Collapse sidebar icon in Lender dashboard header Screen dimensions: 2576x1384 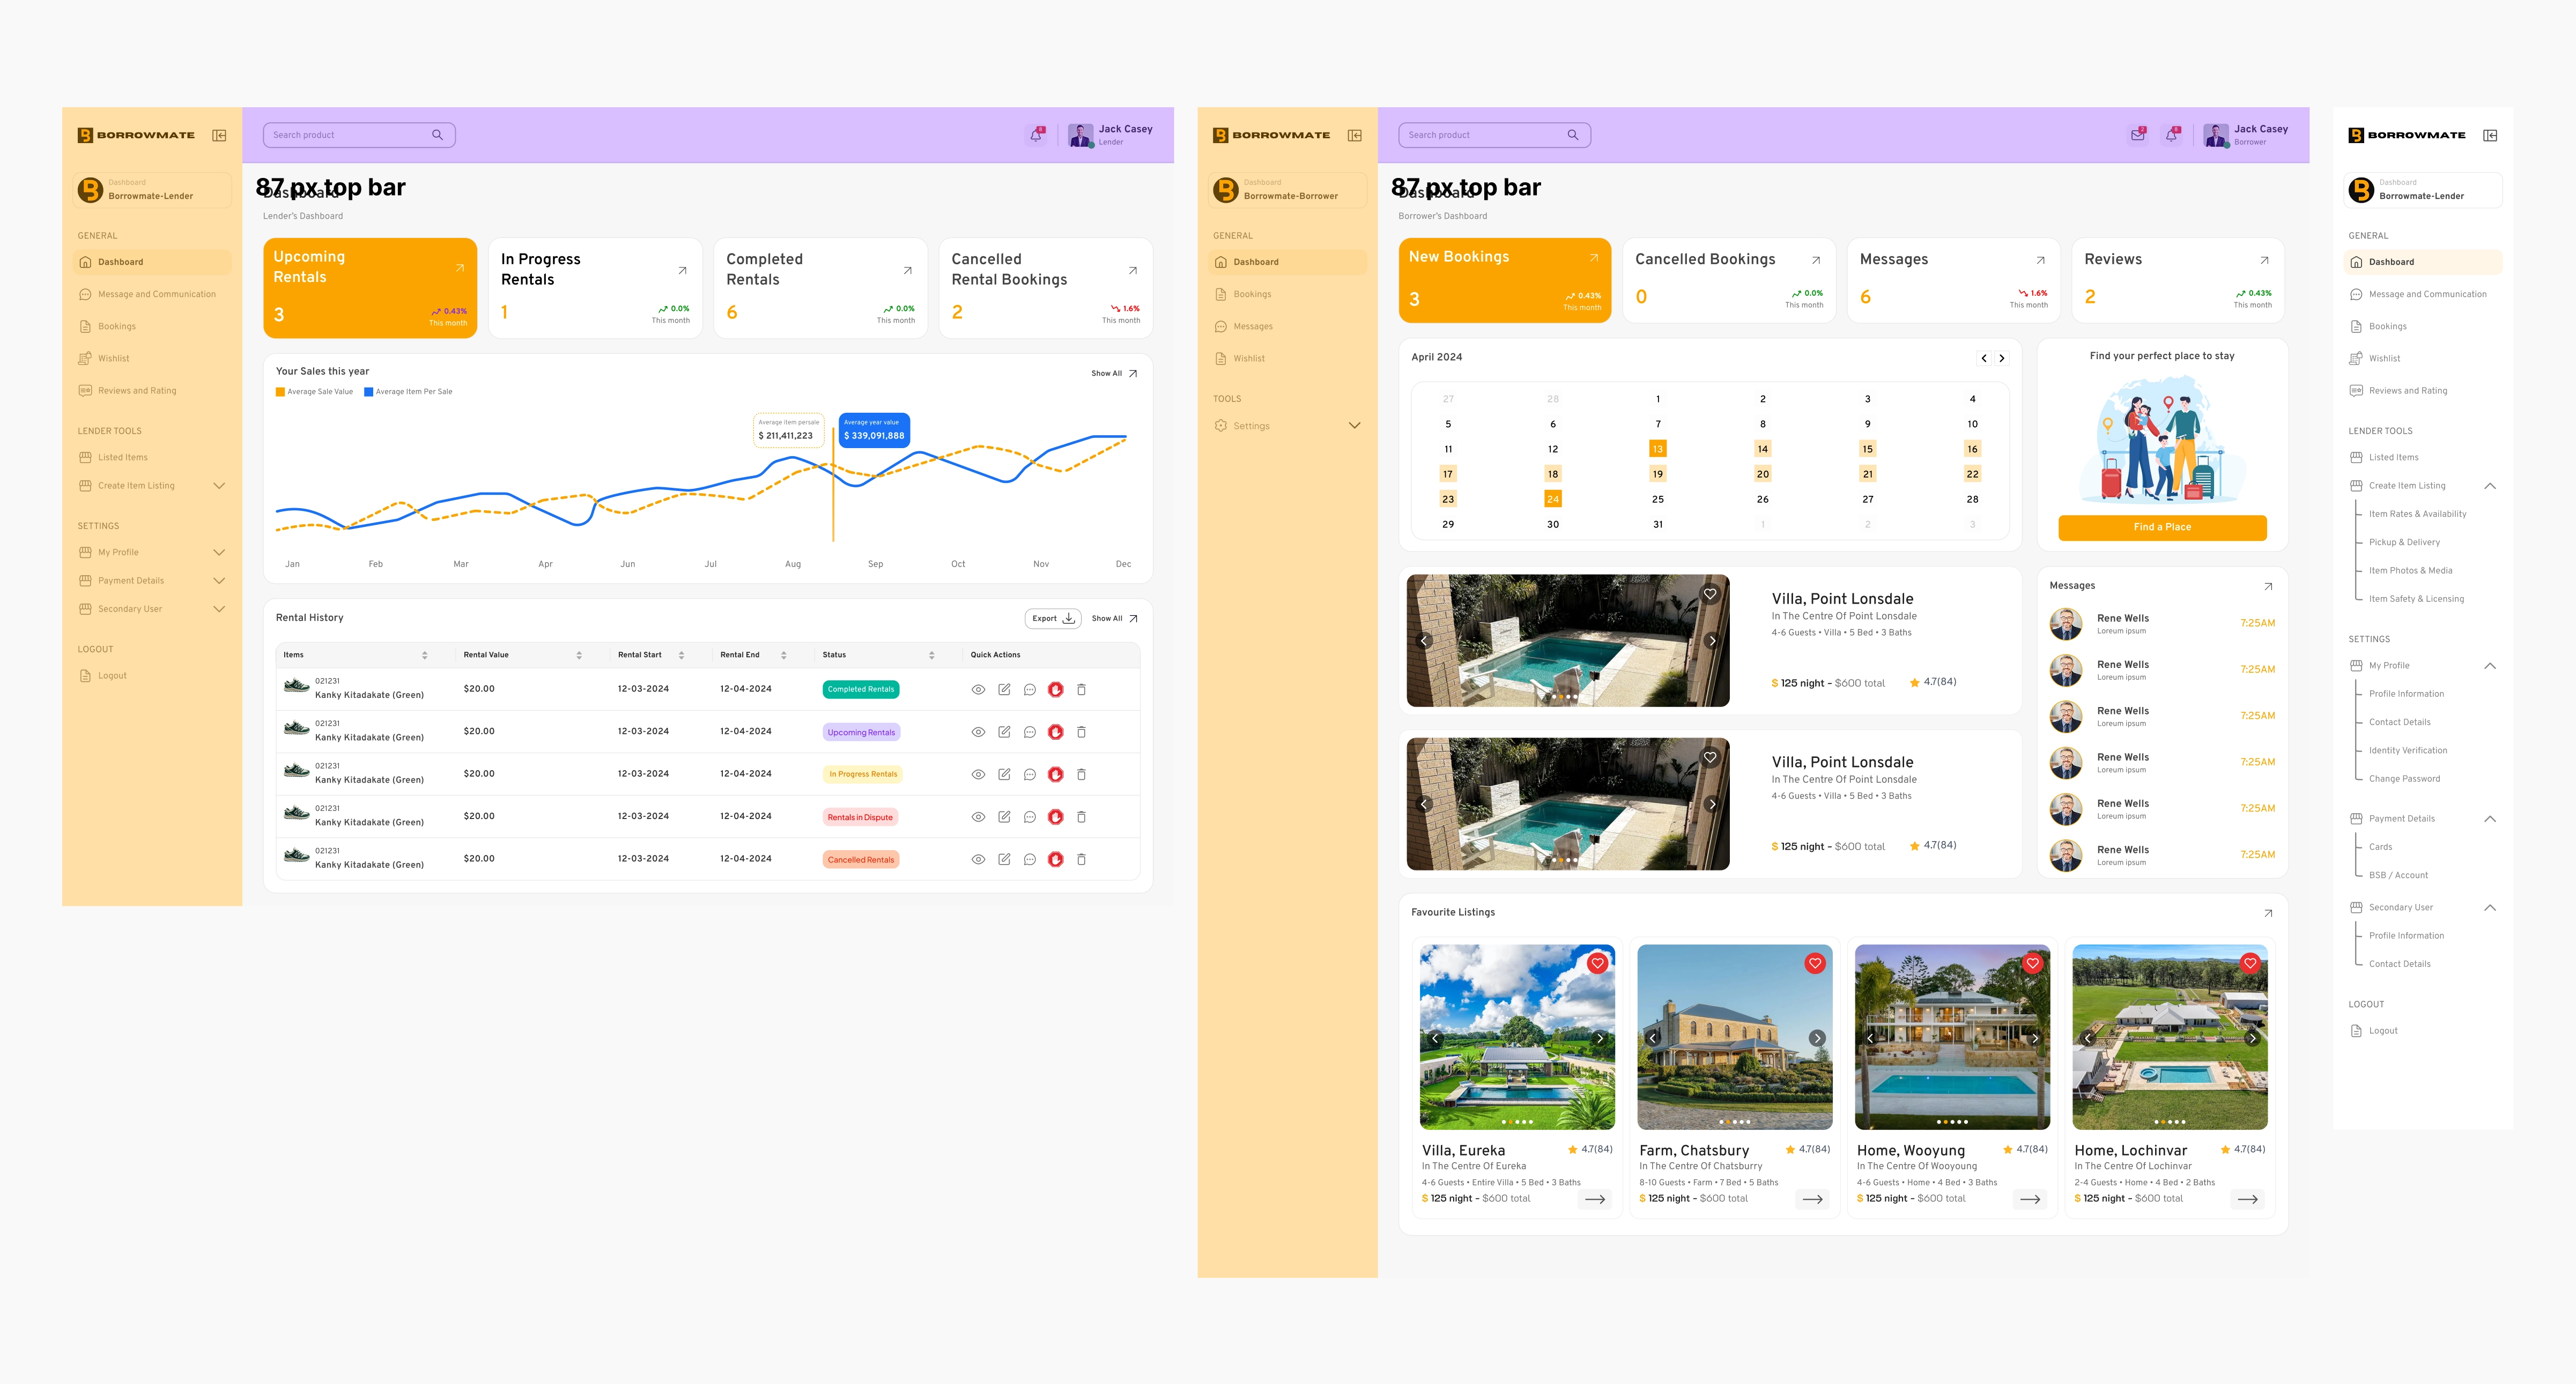219,135
